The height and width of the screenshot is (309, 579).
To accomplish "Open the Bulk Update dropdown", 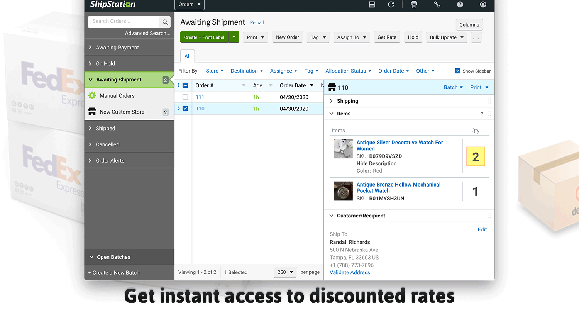I will pos(447,37).
